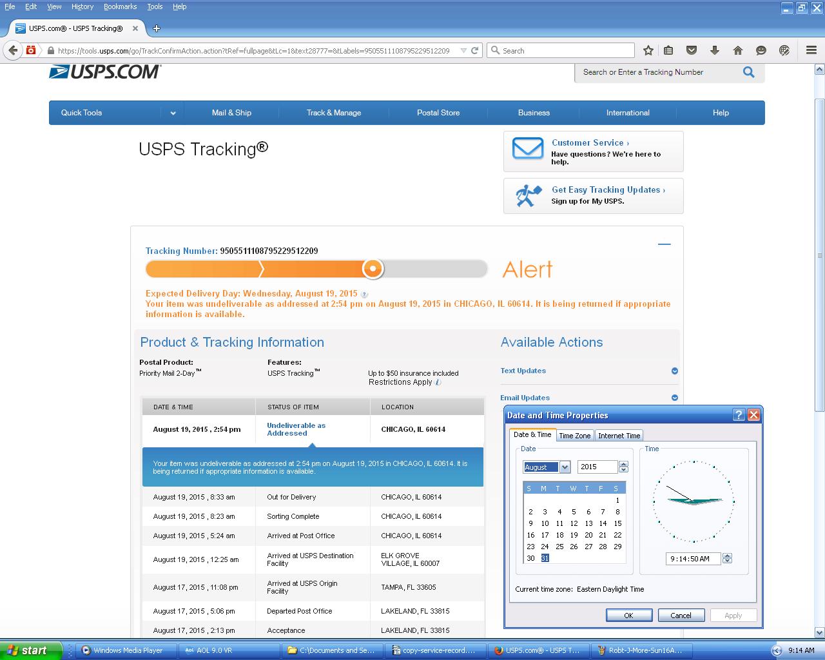Switch to the Time Zone tab
The width and height of the screenshot is (825, 660).
click(x=574, y=436)
